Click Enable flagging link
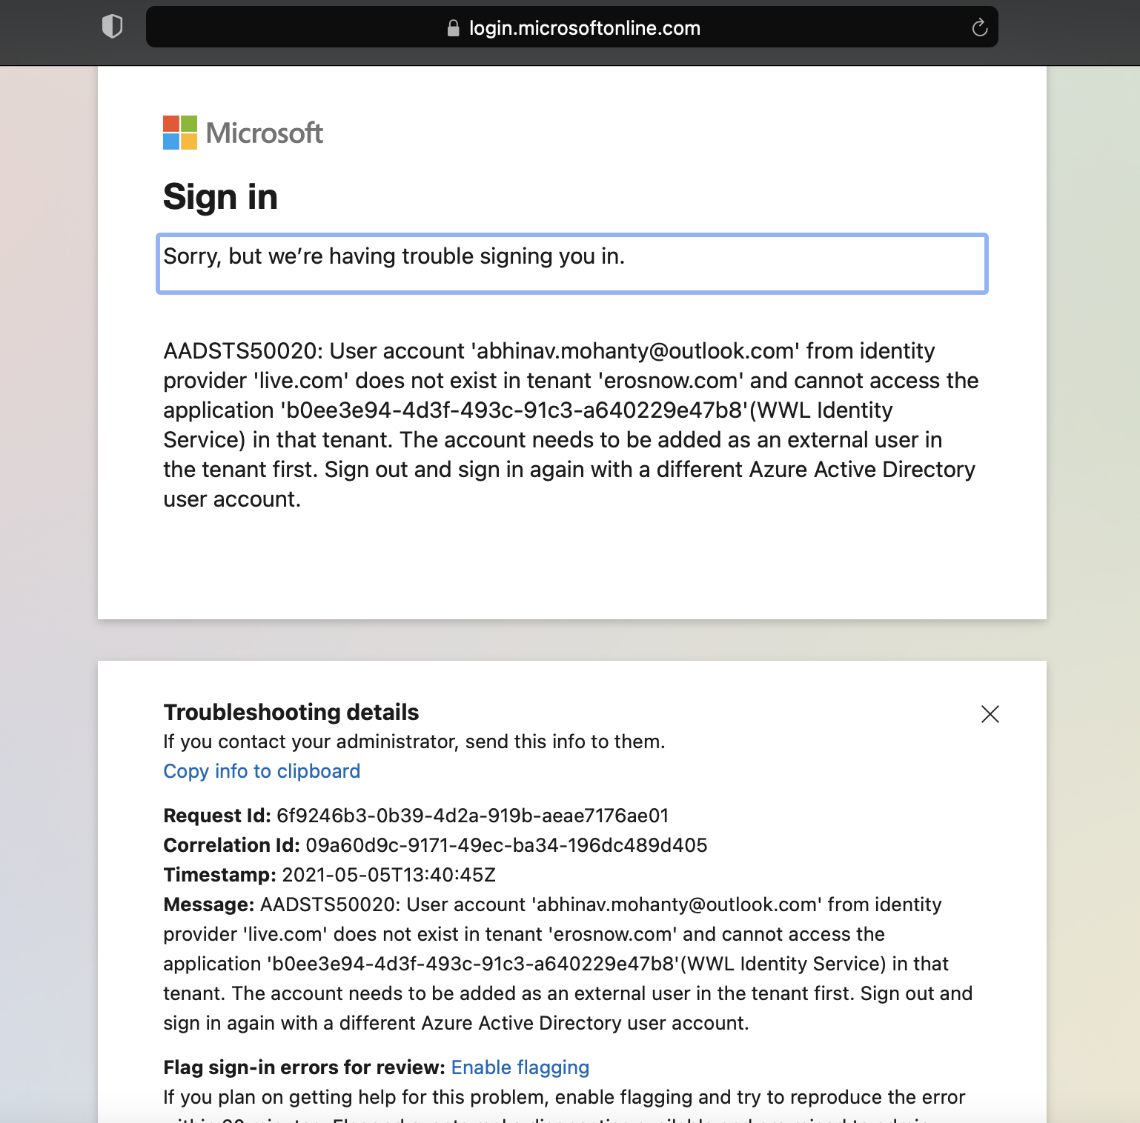The image size is (1140, 1123). click(520, 1067)
